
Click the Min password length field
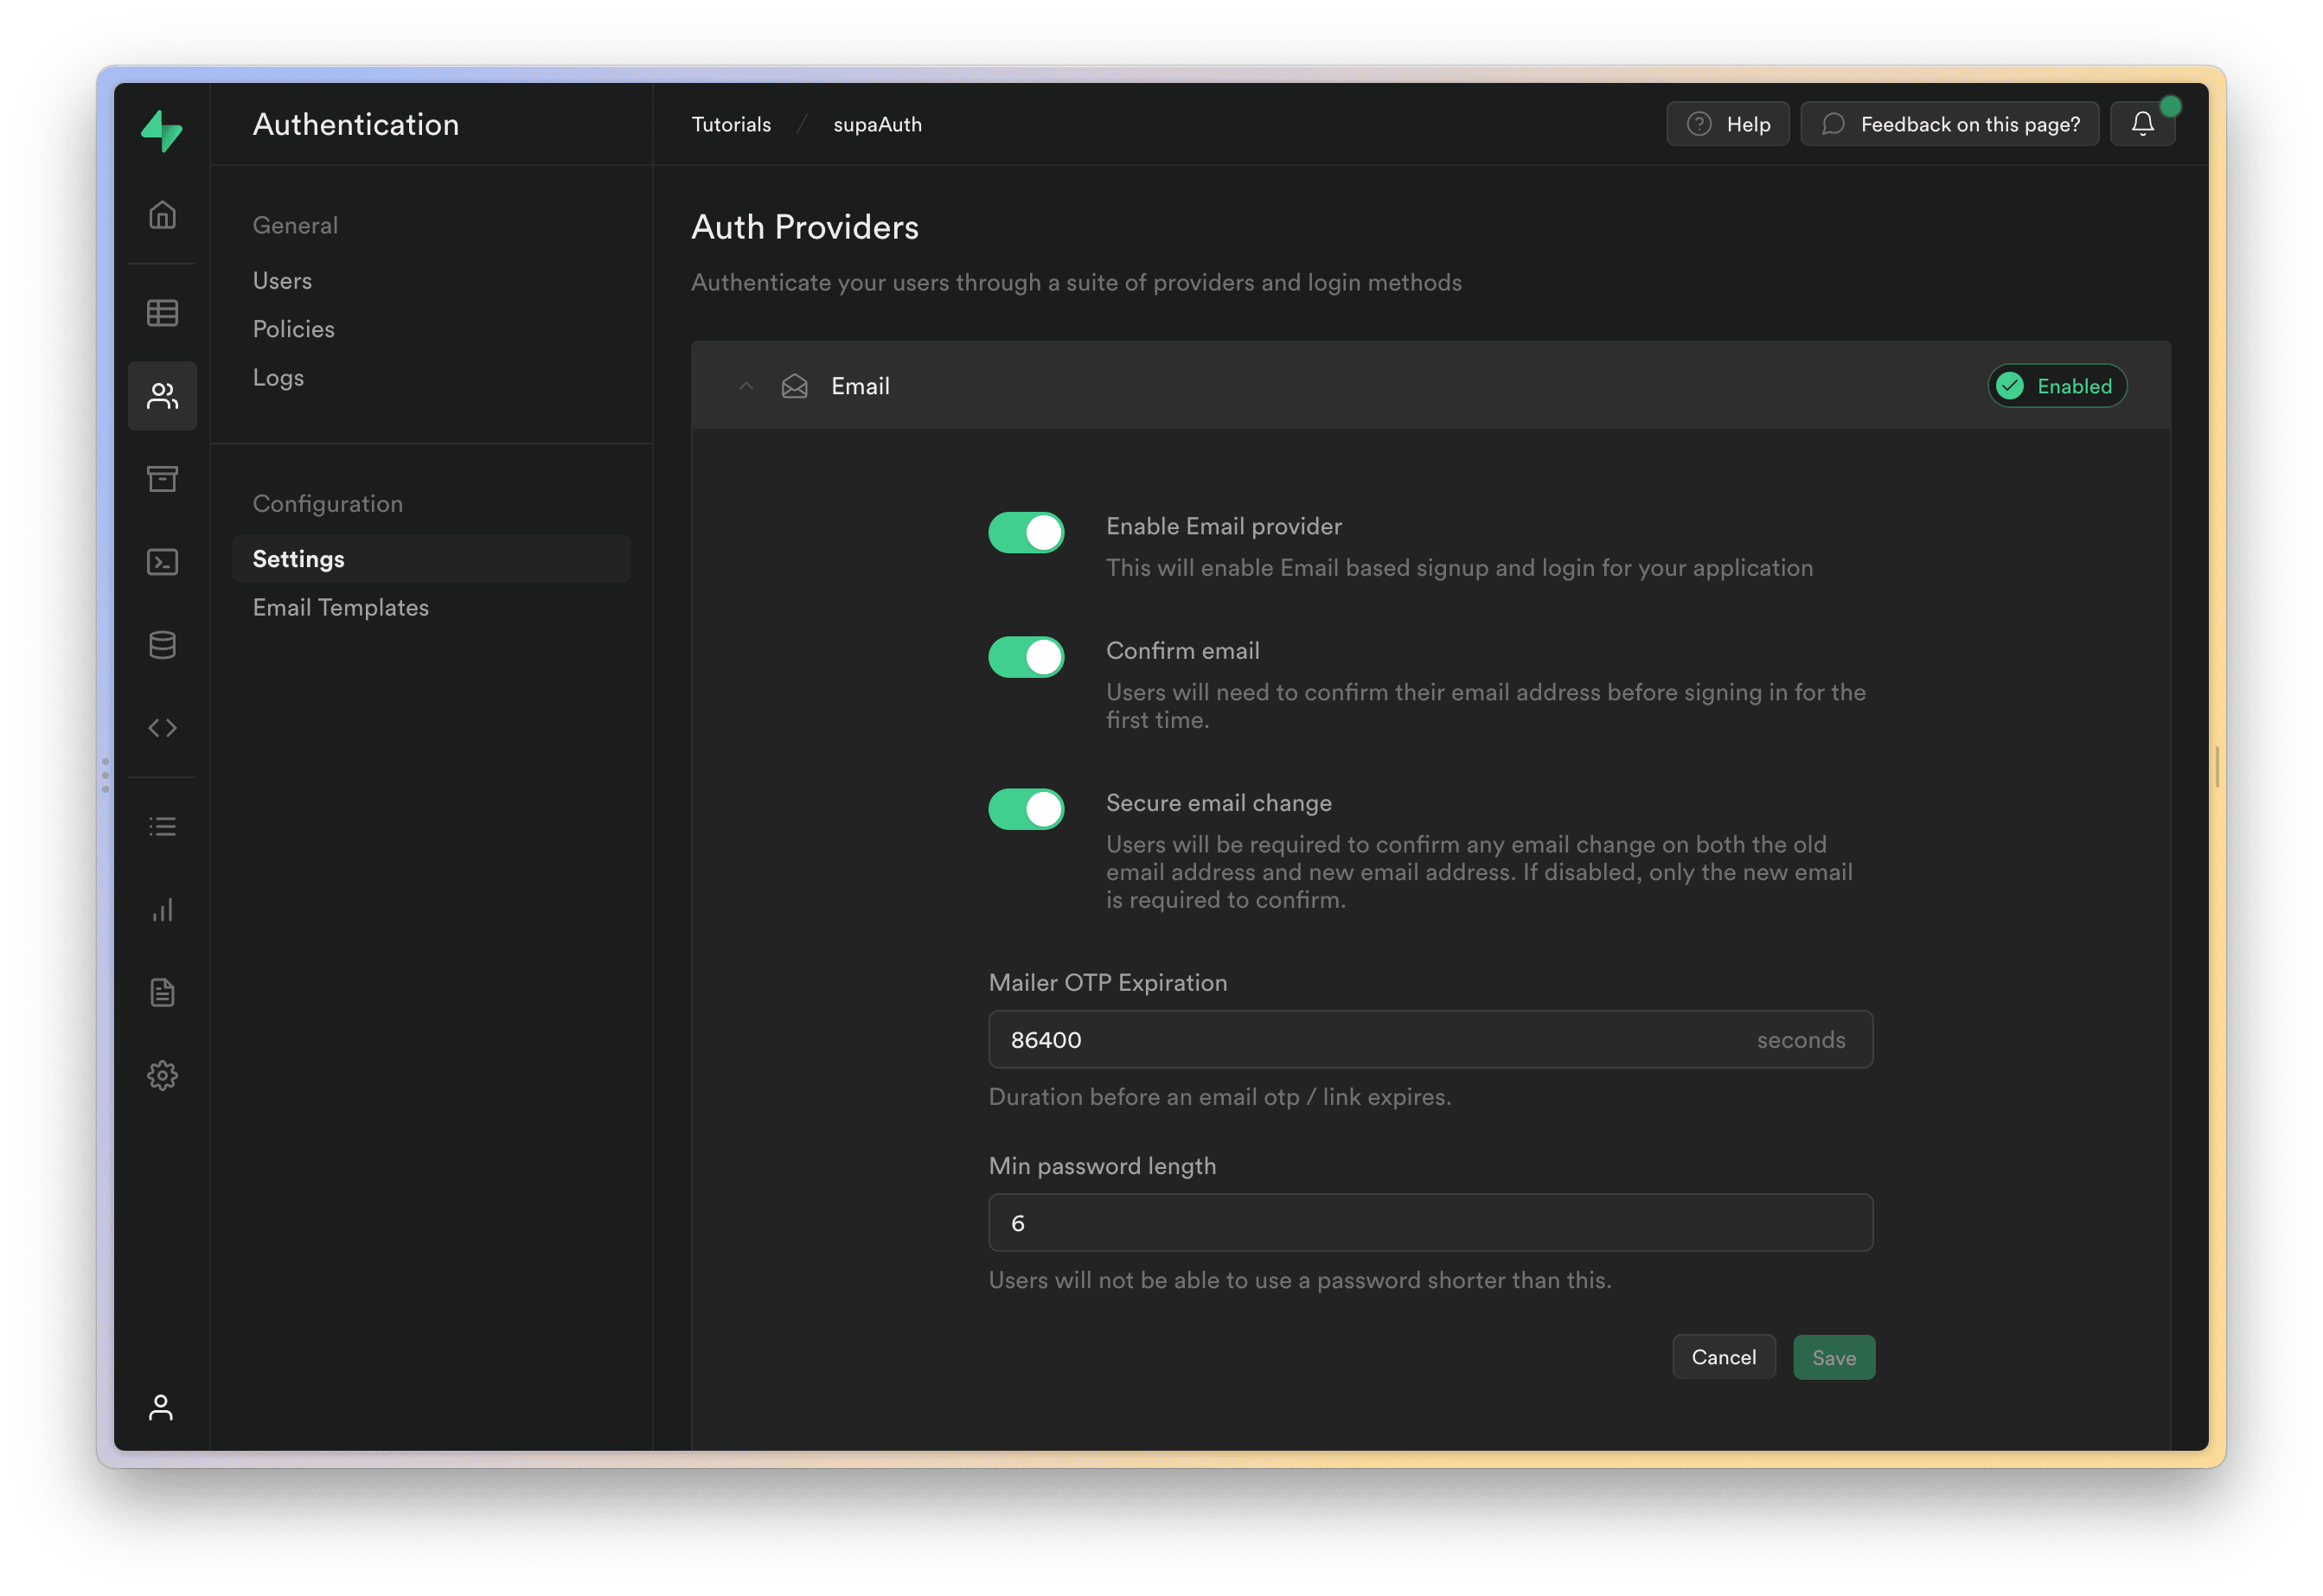(1430, 1223)
